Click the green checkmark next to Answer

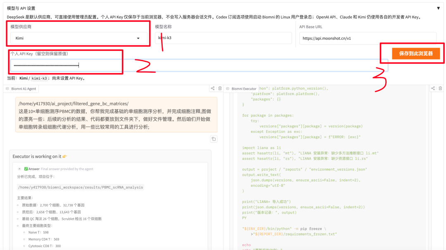pyautogui.click(x=26, y=169)
